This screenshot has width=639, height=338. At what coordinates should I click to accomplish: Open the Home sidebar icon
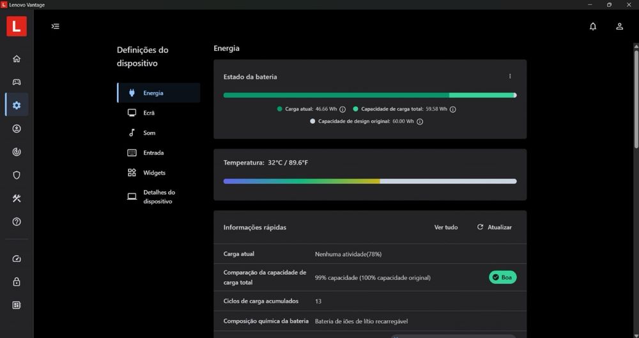(x=17, y=59)
